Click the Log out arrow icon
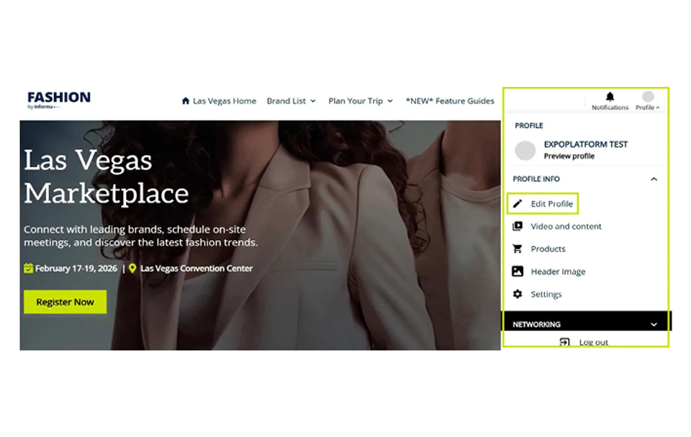The height and width of the screenshot is (437, 691). [x=565, y=342]
